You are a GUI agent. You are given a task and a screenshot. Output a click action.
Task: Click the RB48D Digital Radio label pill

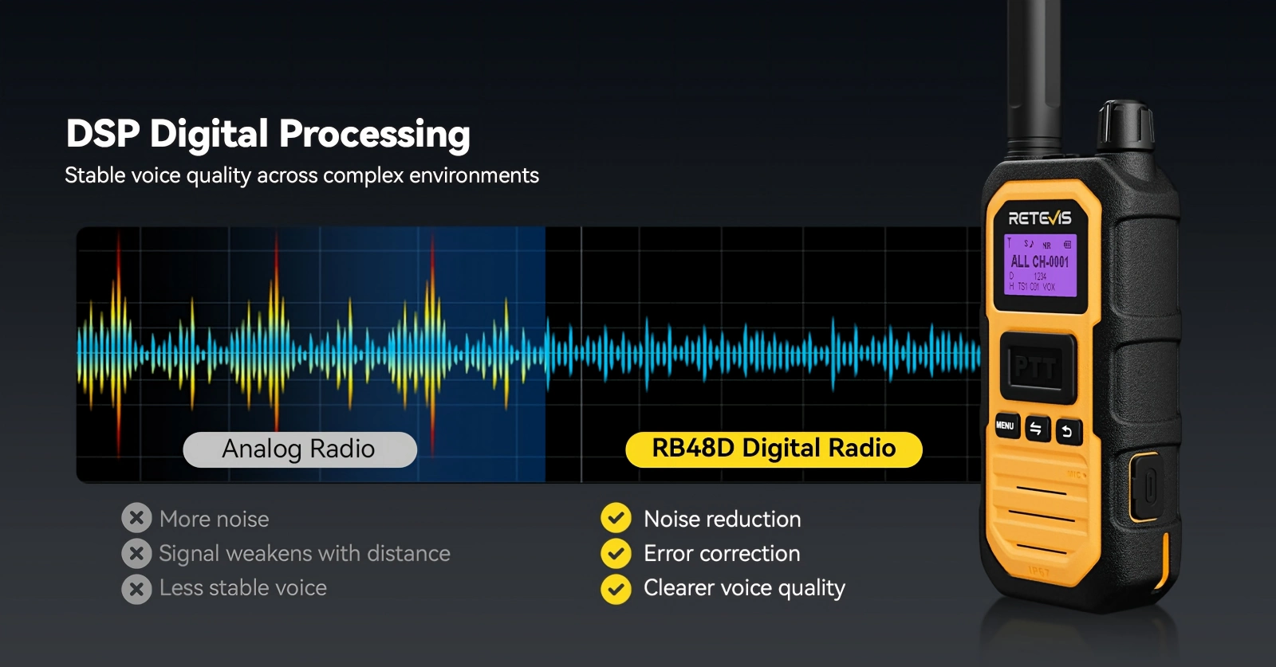click(x=774, y=449)
